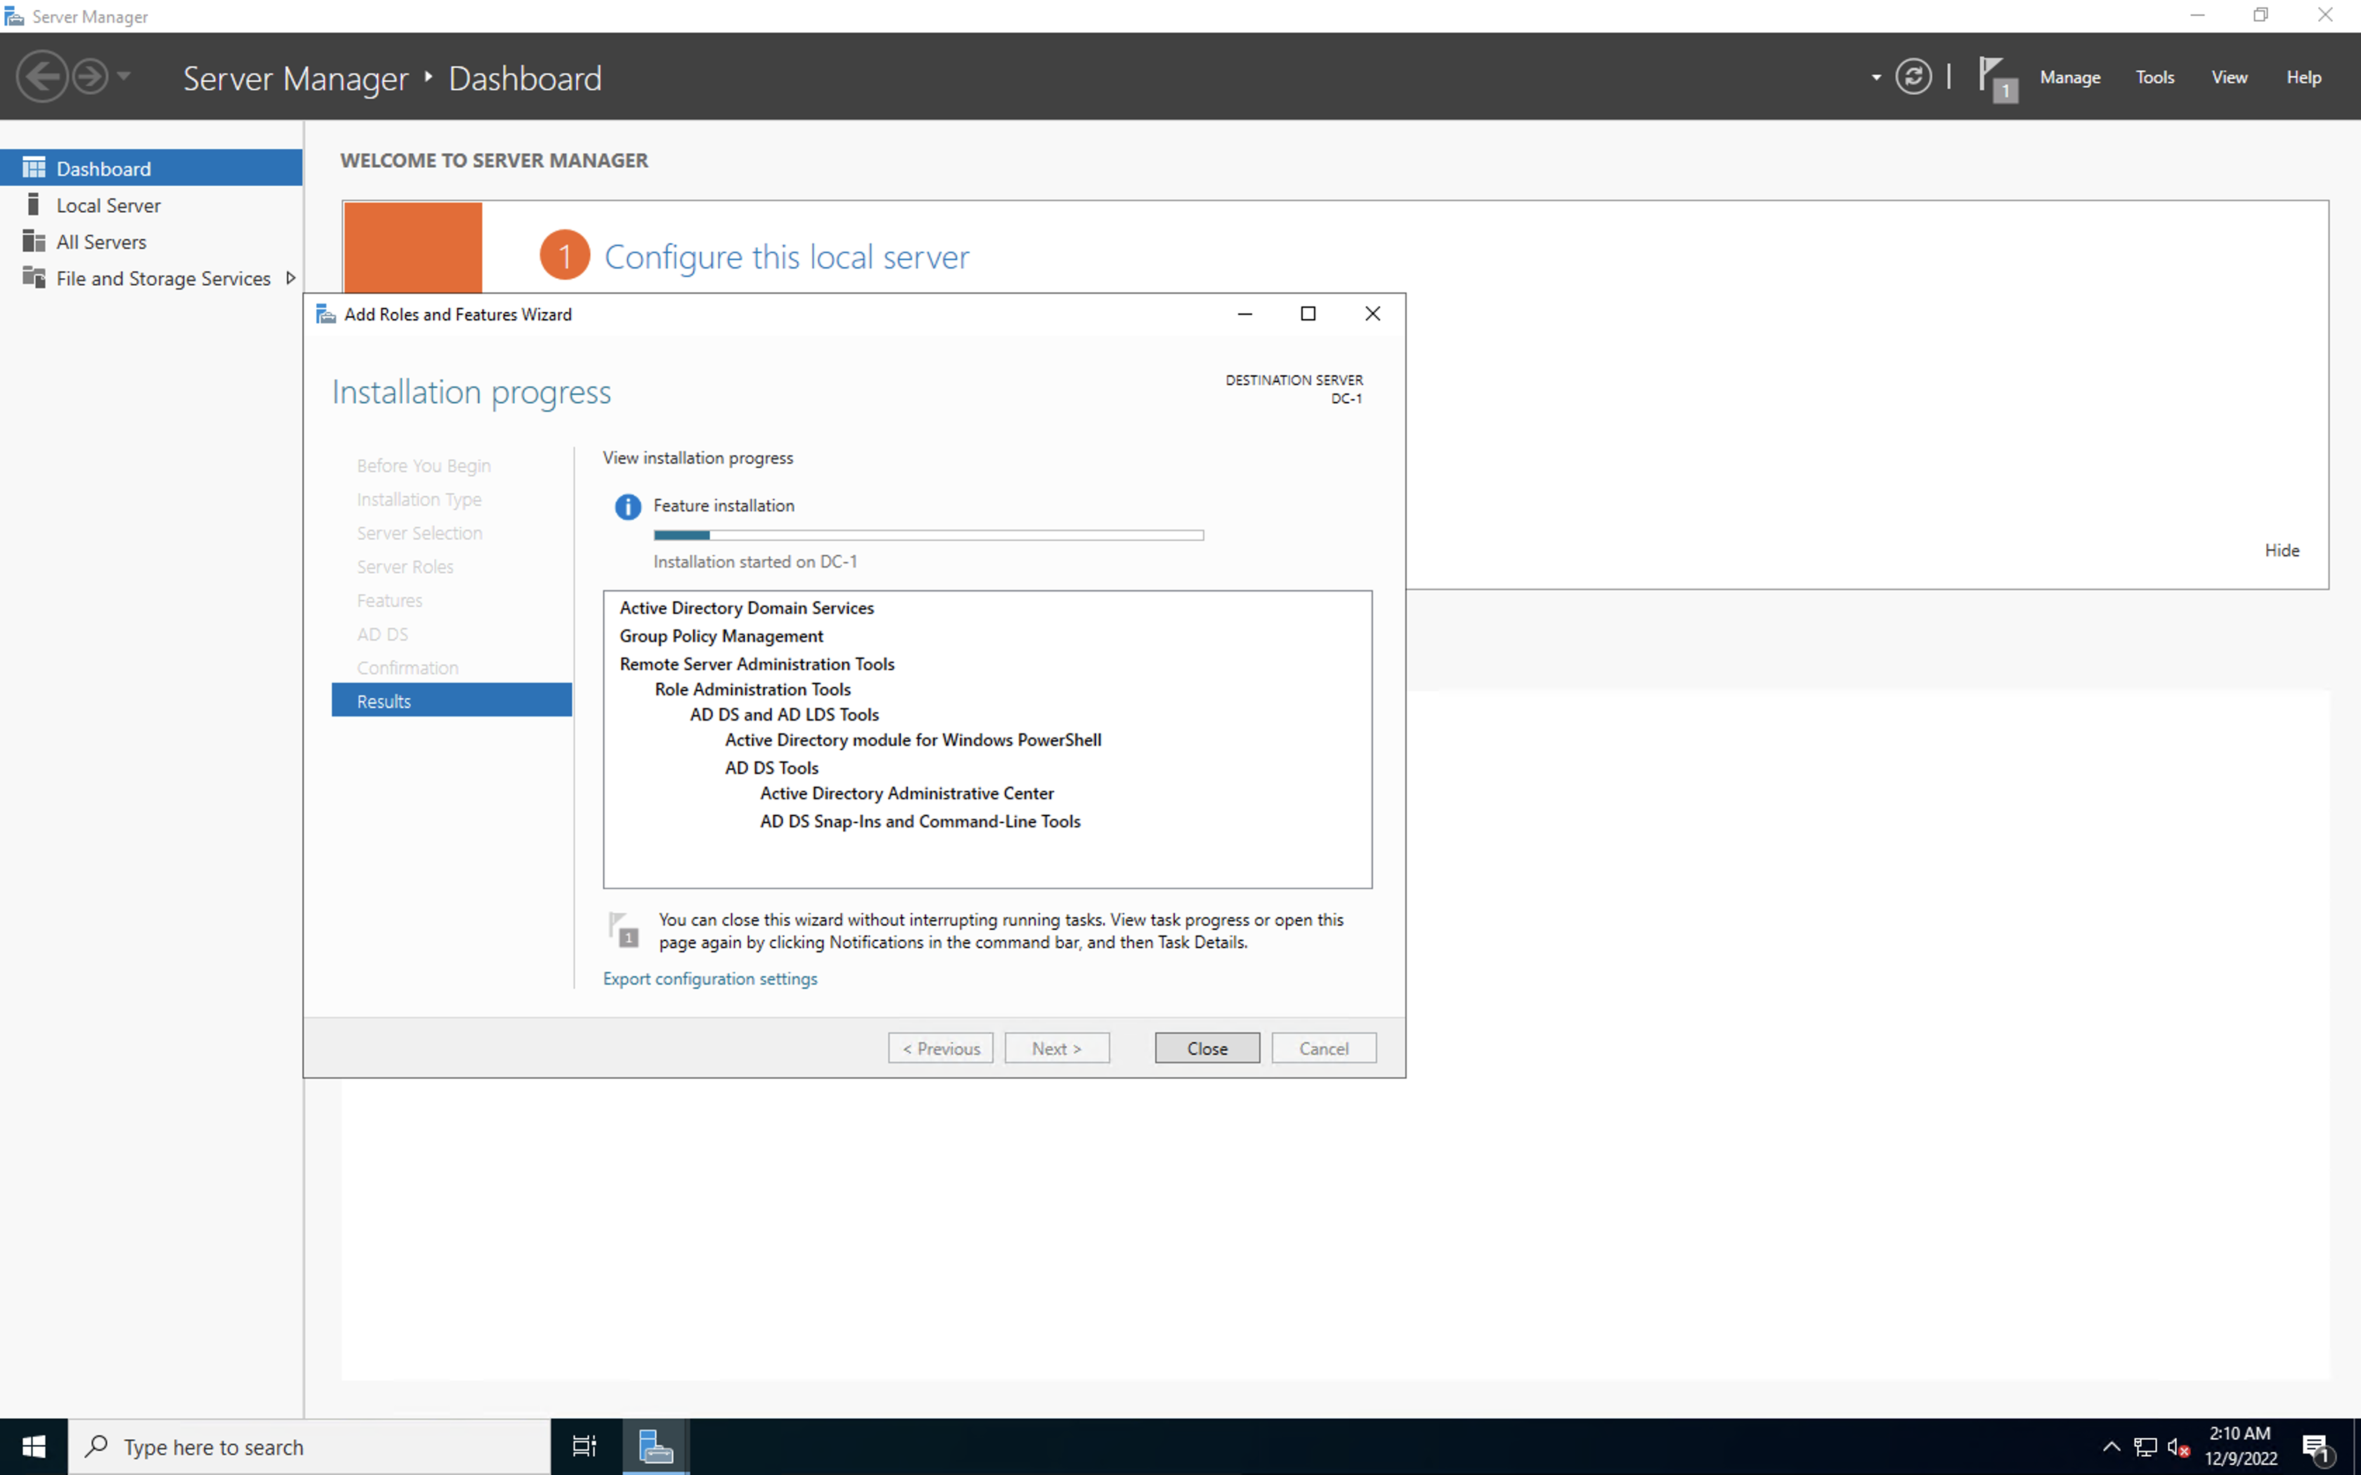Screen dimensions: 2361x1475
Task: Select All Servers in the left pane
Action: (x=151, y=241)
